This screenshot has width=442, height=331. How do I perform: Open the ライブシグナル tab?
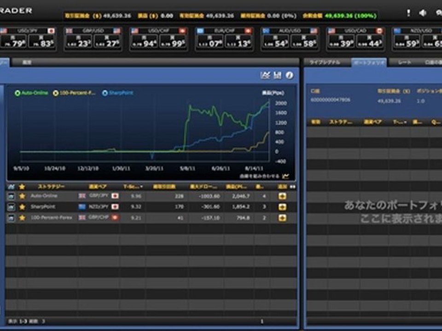coord(325,63)
